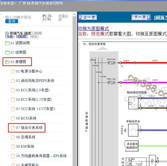Click the page icon beside 07 组合仪表系统

point(13,128)
